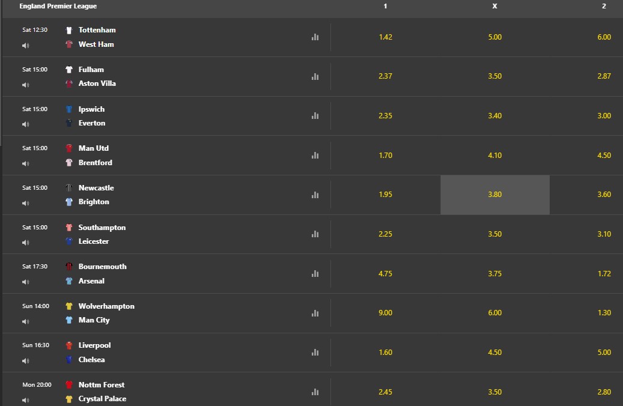Pick Man City away win at 1.30
The height and width of the screenshot is (406, 623).
coord(604,313)
